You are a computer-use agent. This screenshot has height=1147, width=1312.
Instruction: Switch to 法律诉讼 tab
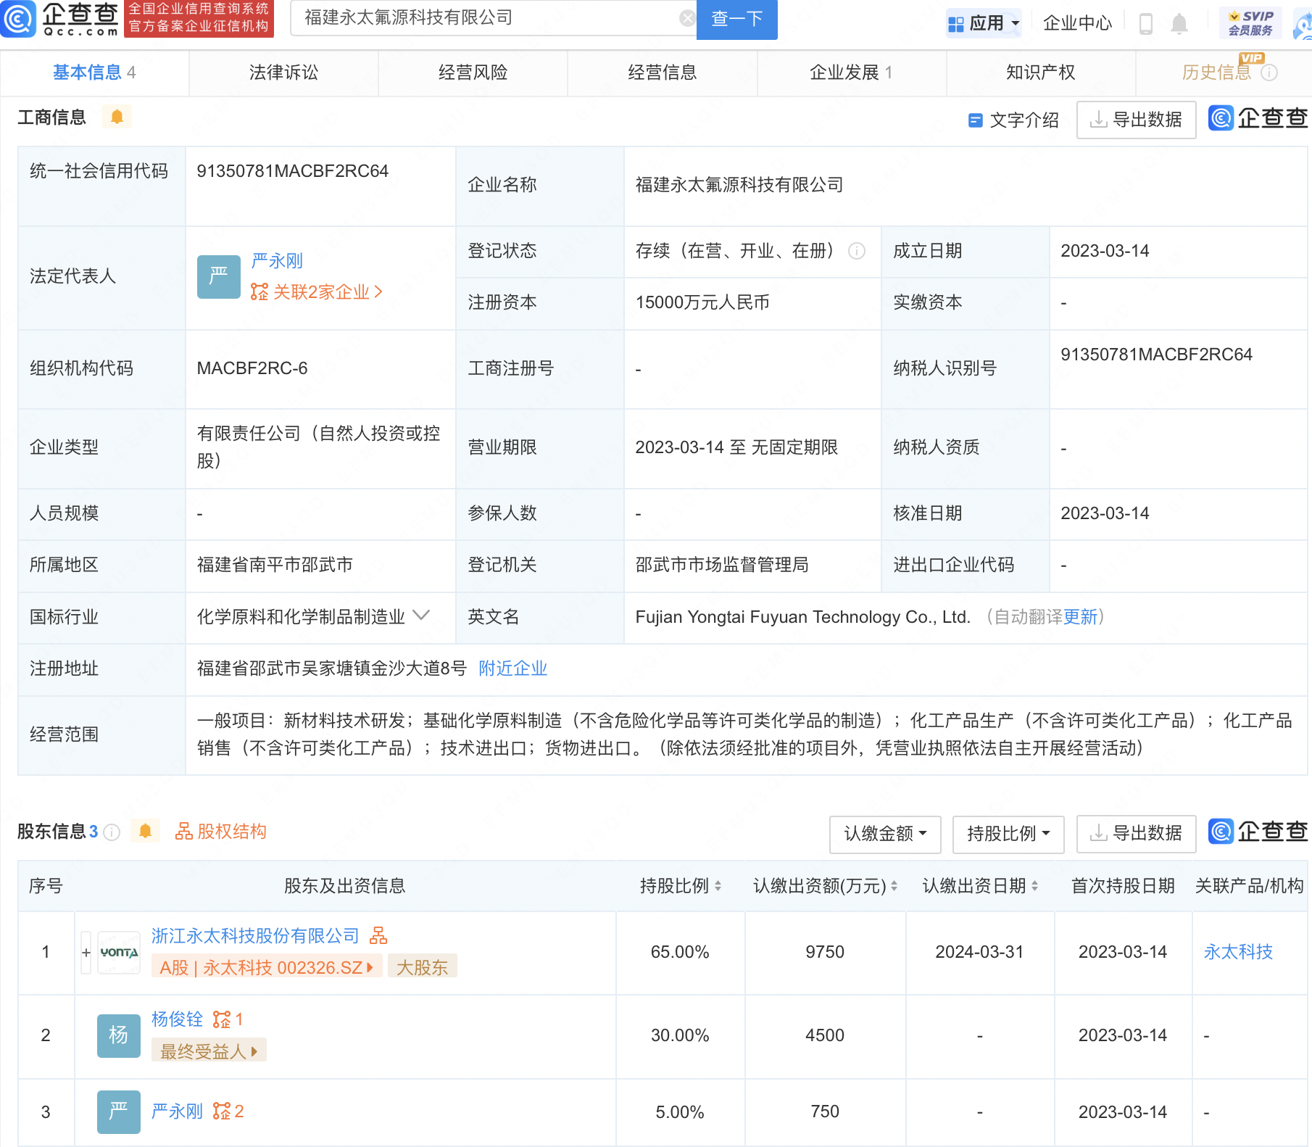pyautogui.click(x=283, y=73)
